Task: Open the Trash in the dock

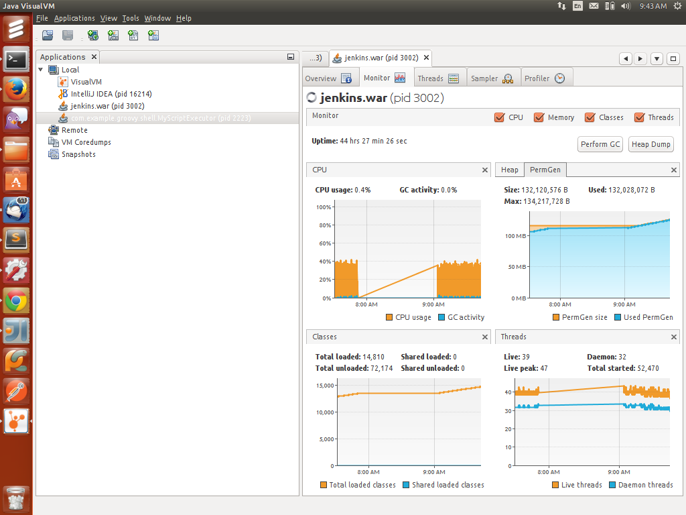Action: 16,498
